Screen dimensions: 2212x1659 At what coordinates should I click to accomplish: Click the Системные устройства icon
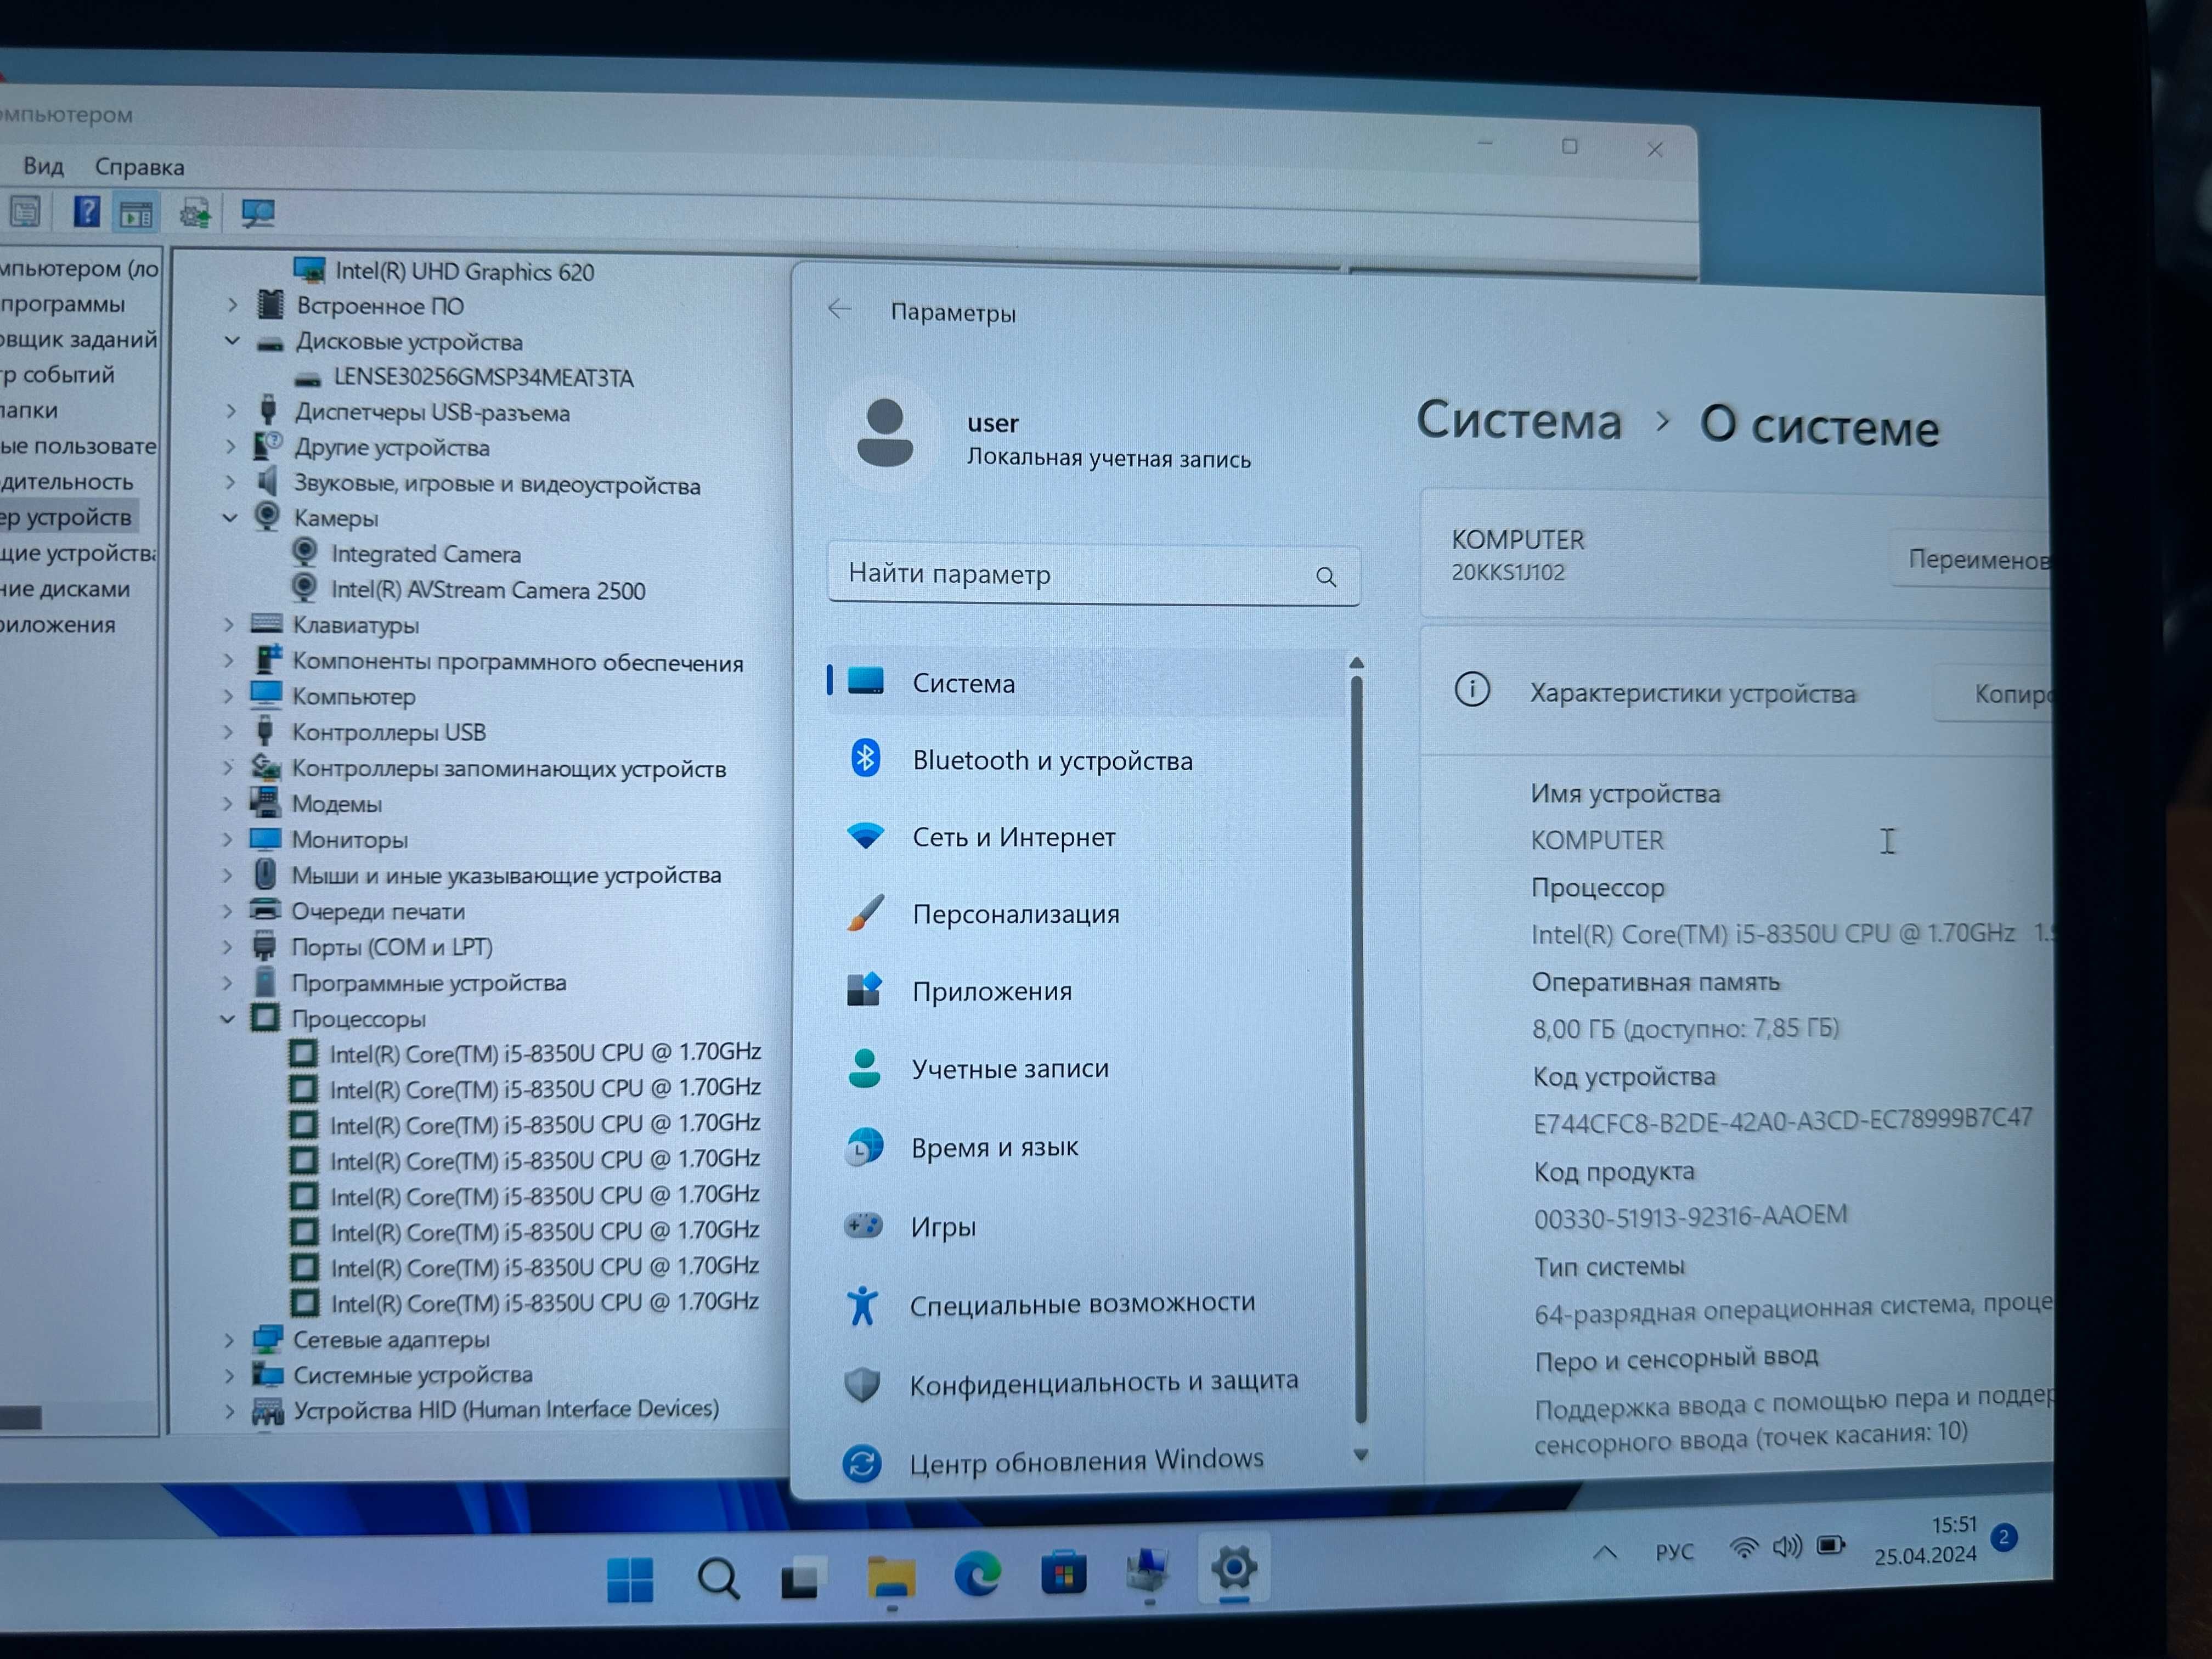pos(267,1374)
